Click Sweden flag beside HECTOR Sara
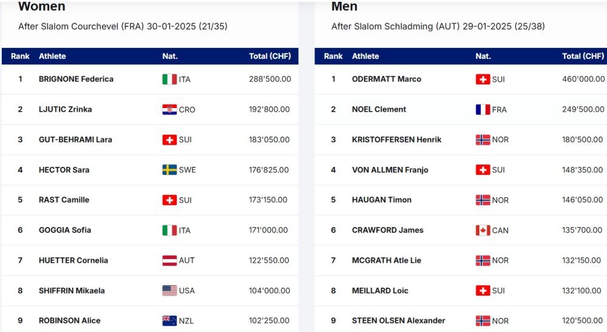Screen dimensions: 607x332 (x=169, y=170)
